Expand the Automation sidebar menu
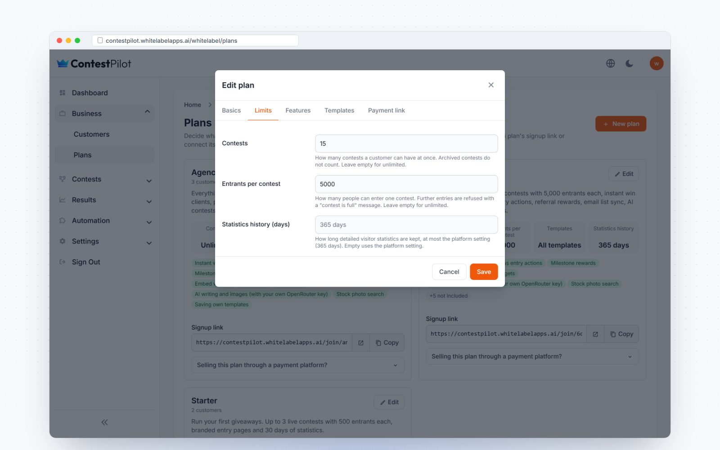 pos(104,220)
